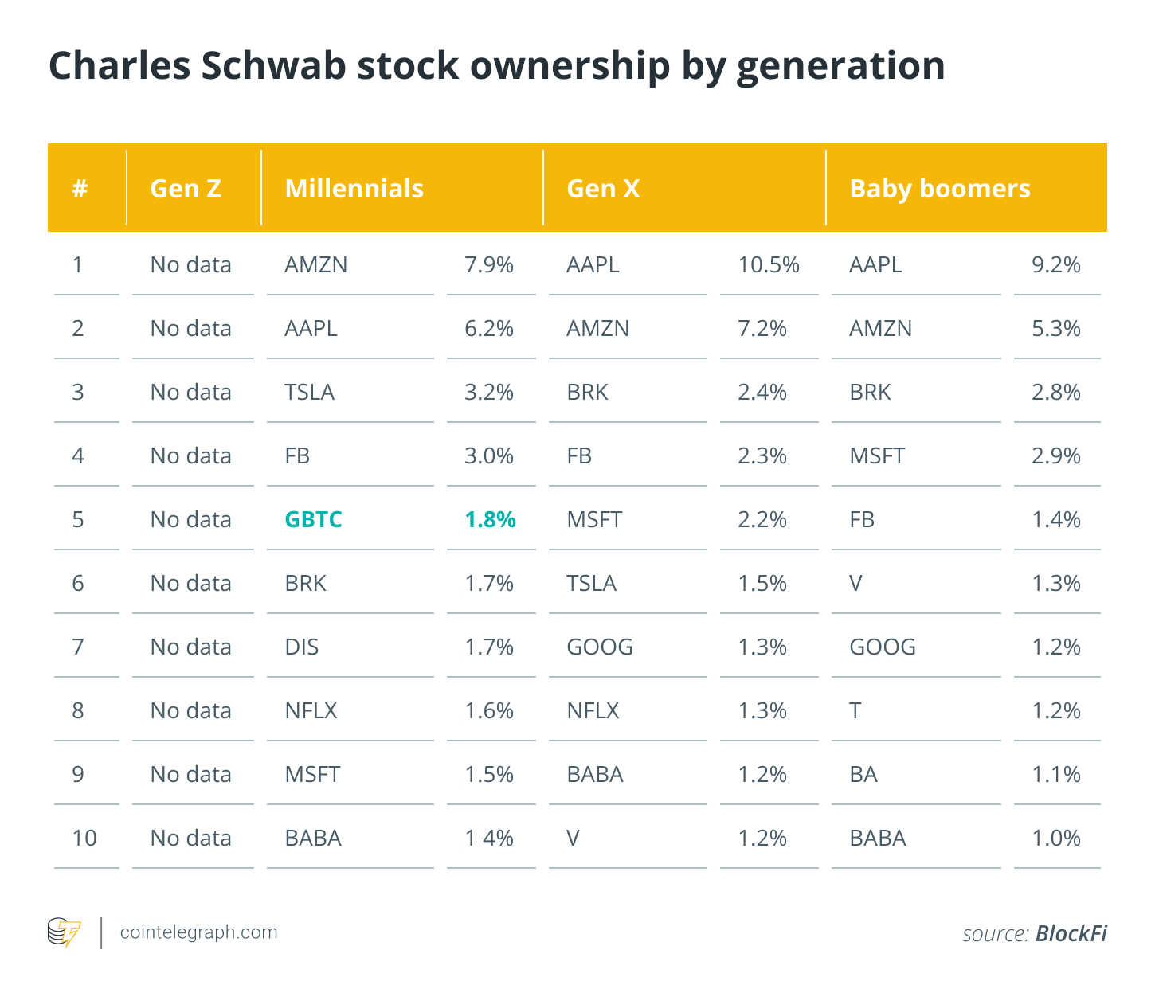Select AMZN in Millennials row 1

coord(316,264)
